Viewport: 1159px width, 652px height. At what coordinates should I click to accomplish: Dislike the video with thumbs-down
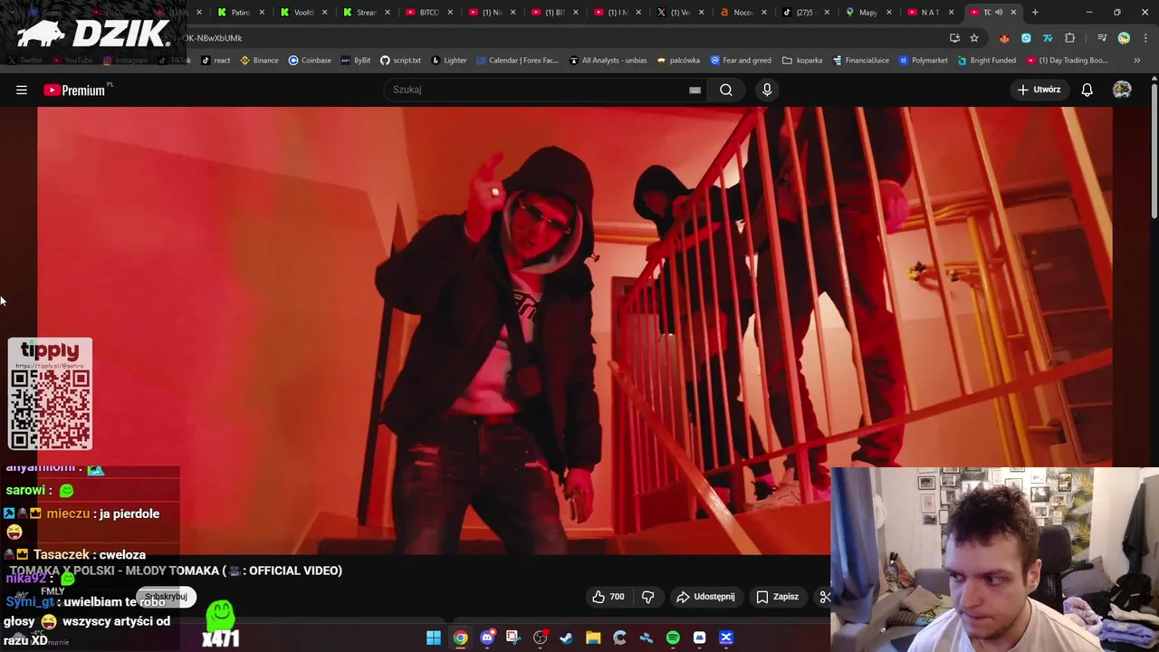point(648,597)
